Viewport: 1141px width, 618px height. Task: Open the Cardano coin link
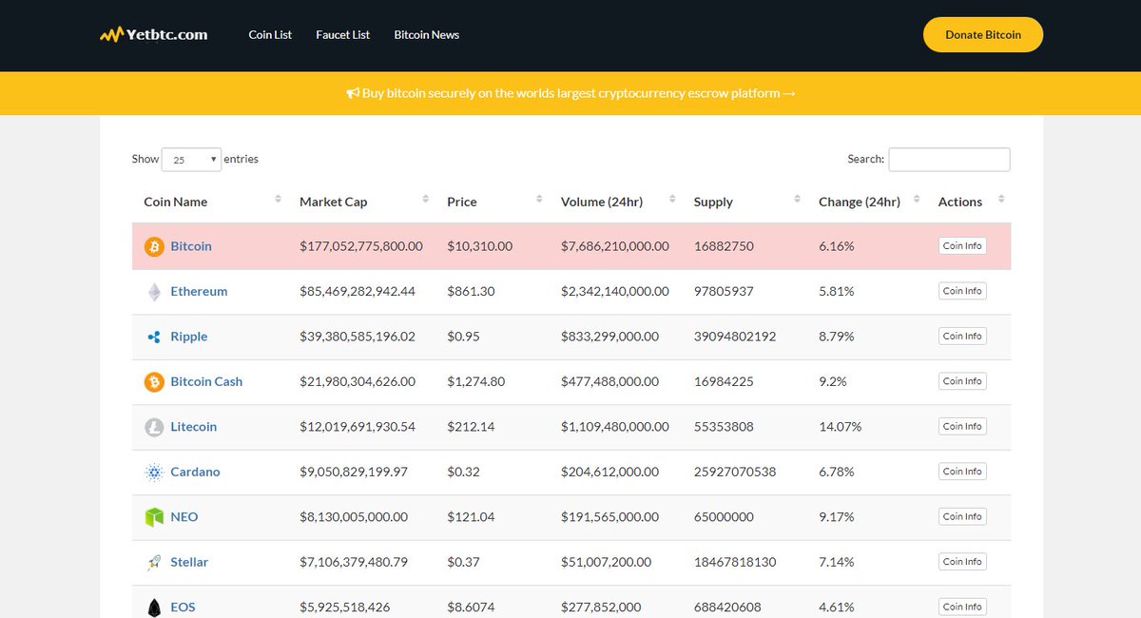(195, 473)
